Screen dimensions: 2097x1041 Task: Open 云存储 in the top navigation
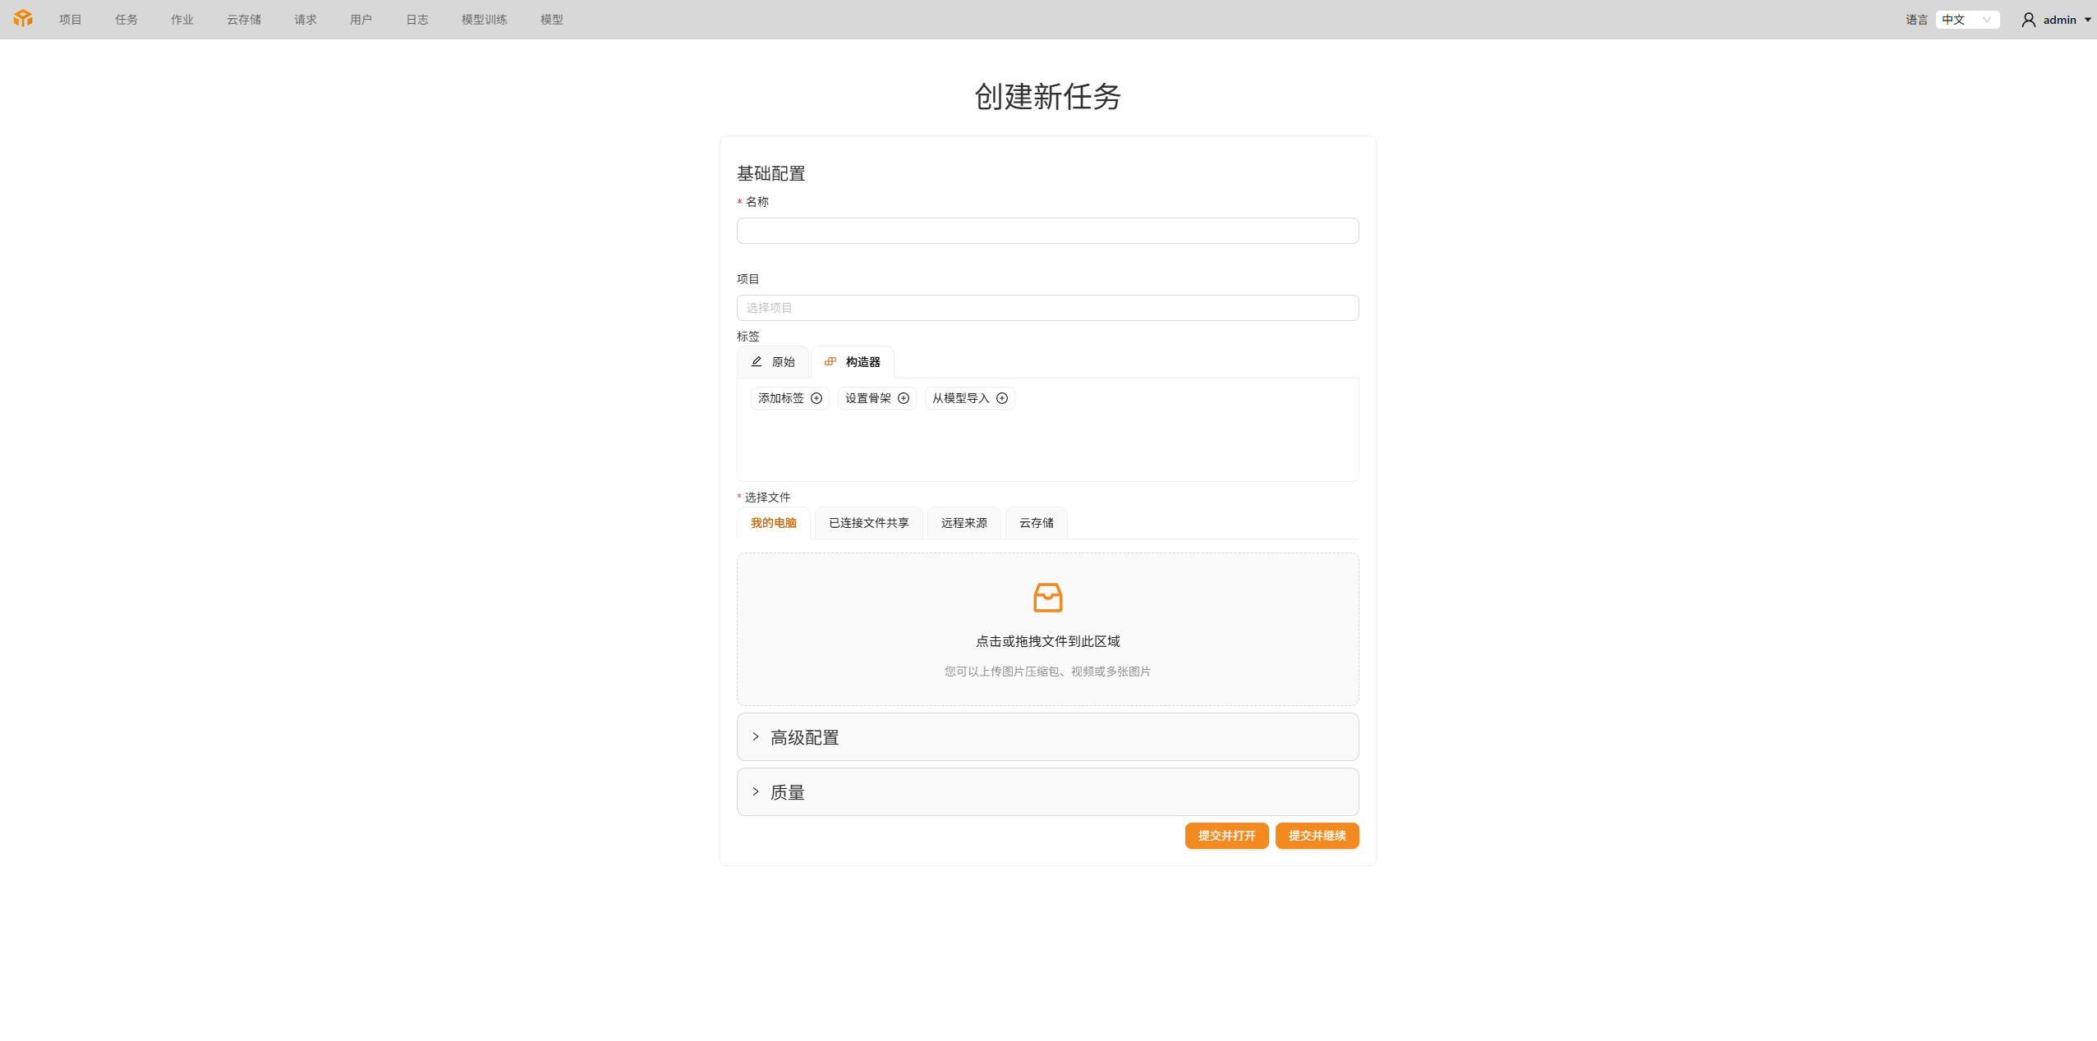coord(244,20)
